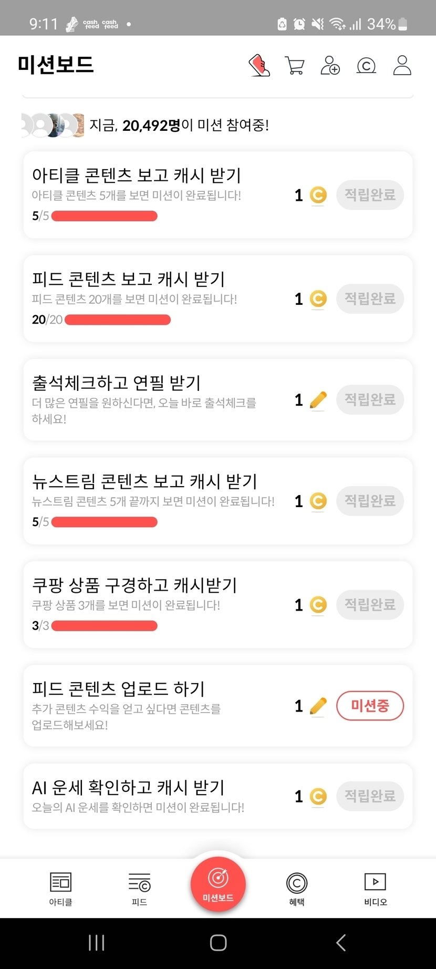The width and height of the screenshot is (436, 969).
Task: Switch to the 아티클 tab
Action: pos(60,889)
